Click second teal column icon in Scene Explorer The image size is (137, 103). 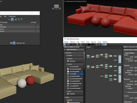click(22, 19)
